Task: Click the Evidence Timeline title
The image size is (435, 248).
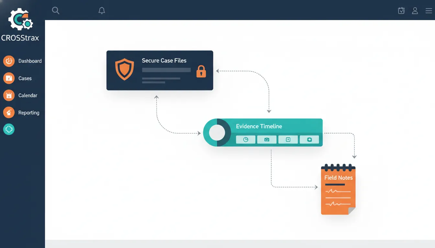Action: tap(259, 126)
